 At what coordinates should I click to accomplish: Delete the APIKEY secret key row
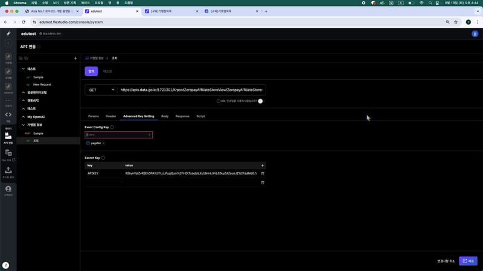pos(262,173)
